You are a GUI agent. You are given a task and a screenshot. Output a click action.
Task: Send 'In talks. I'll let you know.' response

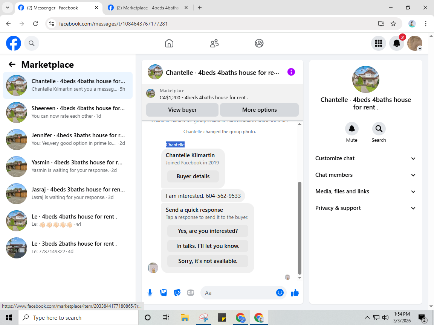[x=208, y=246]
